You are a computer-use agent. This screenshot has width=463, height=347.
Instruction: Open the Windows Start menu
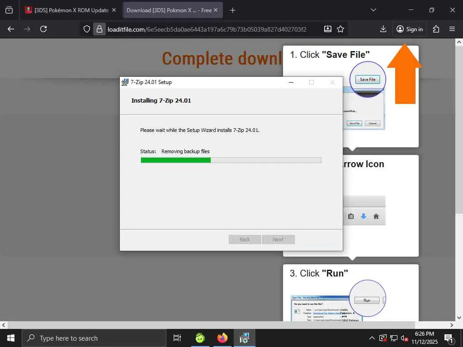(x=11, y=338)
